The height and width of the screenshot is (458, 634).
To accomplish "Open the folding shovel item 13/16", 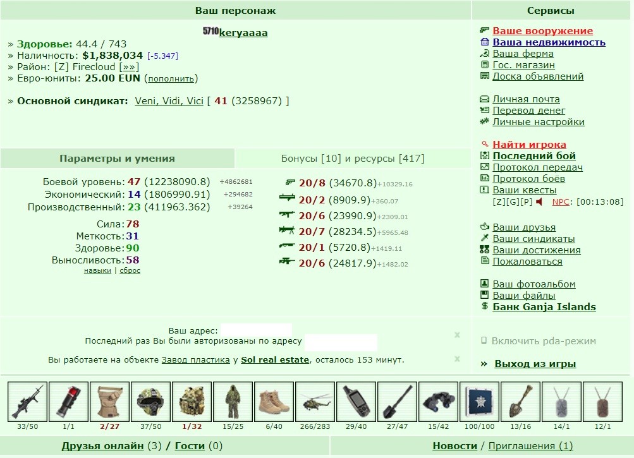I will 521,402.
